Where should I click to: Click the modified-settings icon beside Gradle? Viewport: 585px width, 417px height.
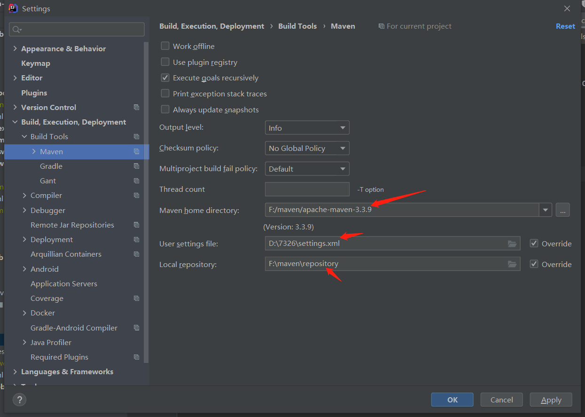tap(136, 165)
